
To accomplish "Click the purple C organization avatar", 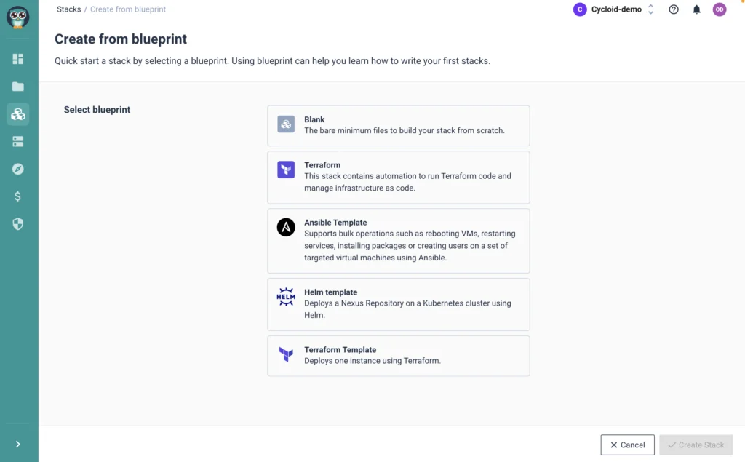I will (580, 9).
